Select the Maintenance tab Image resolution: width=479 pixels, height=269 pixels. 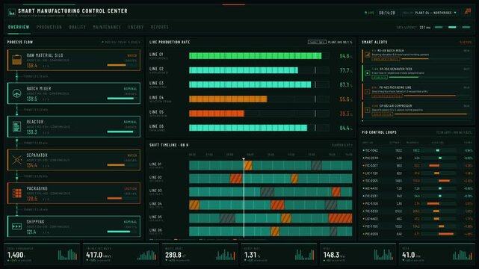coord(107,27)
